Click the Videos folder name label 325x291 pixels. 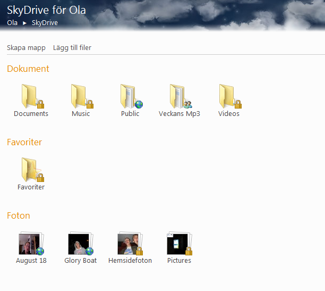pyautogui.click(x=229, y=114)
